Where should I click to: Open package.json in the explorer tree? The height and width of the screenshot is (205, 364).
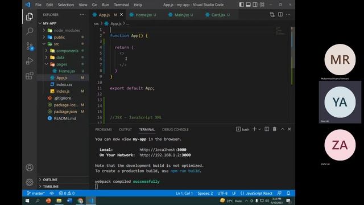coord(63,112)
